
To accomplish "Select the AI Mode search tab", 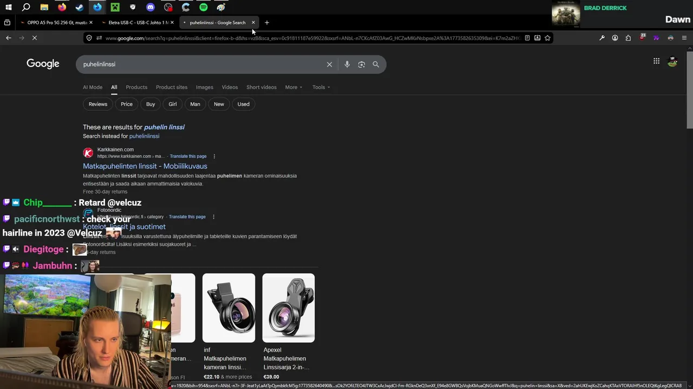I will [x=93, y=87].
